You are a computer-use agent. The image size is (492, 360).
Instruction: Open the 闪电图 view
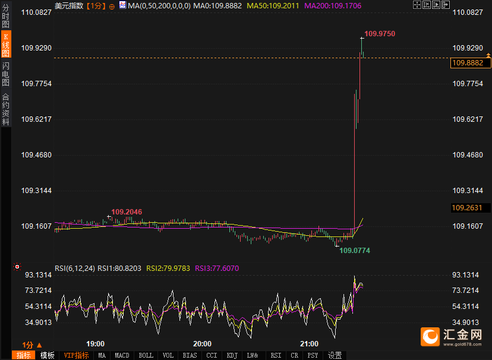click(6, 74)
